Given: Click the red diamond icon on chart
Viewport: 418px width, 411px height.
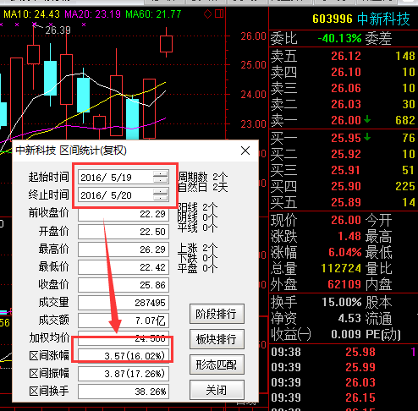Looking at the screenshot, I should (x=207, y=14).
